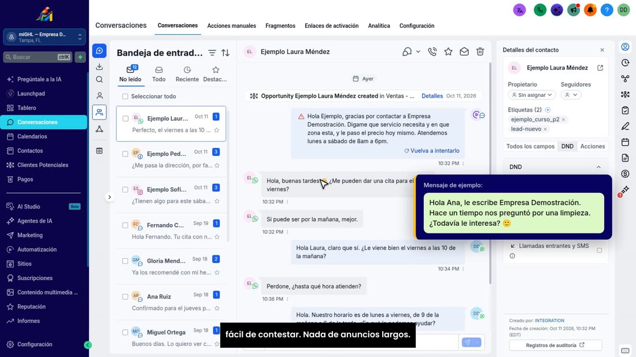Screen dimensions: 636x357
Task: Star the Ejemplo Laura Méndez conversation in header
Action: [448, 51]
